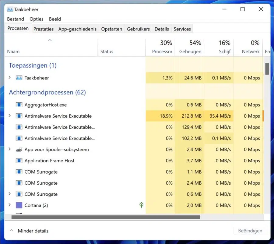The height and width of the screenshot is (244, 274).
Task: Click the 3,7 MB memory value
Action: [194, 161]
